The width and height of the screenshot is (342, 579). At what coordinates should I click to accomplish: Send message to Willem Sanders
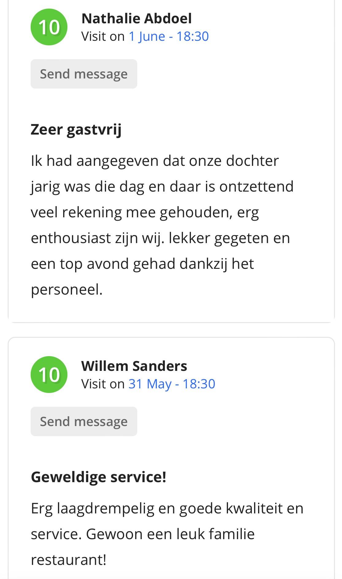tap(84, 421)
